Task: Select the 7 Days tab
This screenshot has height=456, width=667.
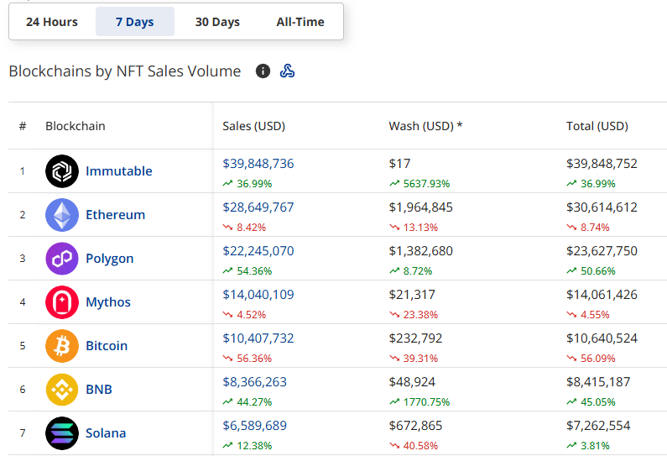Action: tap(135, 22)
